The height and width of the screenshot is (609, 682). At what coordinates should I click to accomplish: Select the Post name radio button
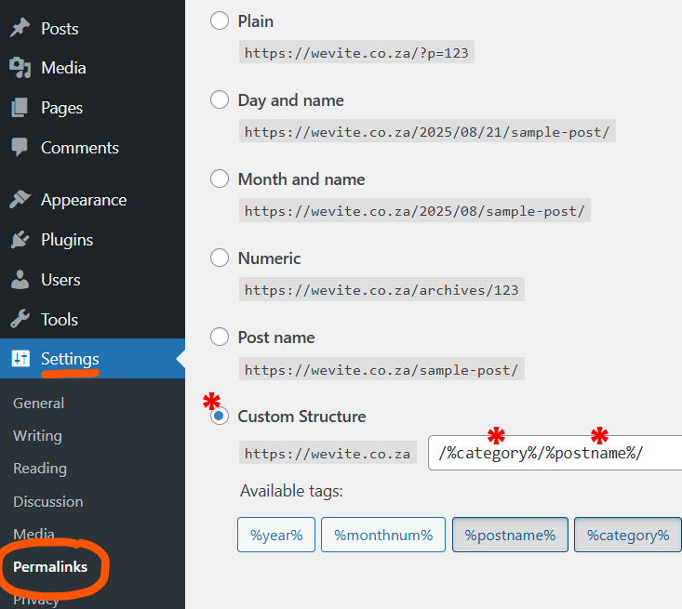click(220, 337)
